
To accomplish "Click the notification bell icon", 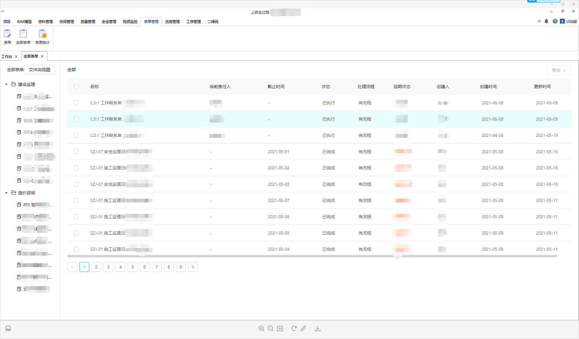I will click(546, 21).
